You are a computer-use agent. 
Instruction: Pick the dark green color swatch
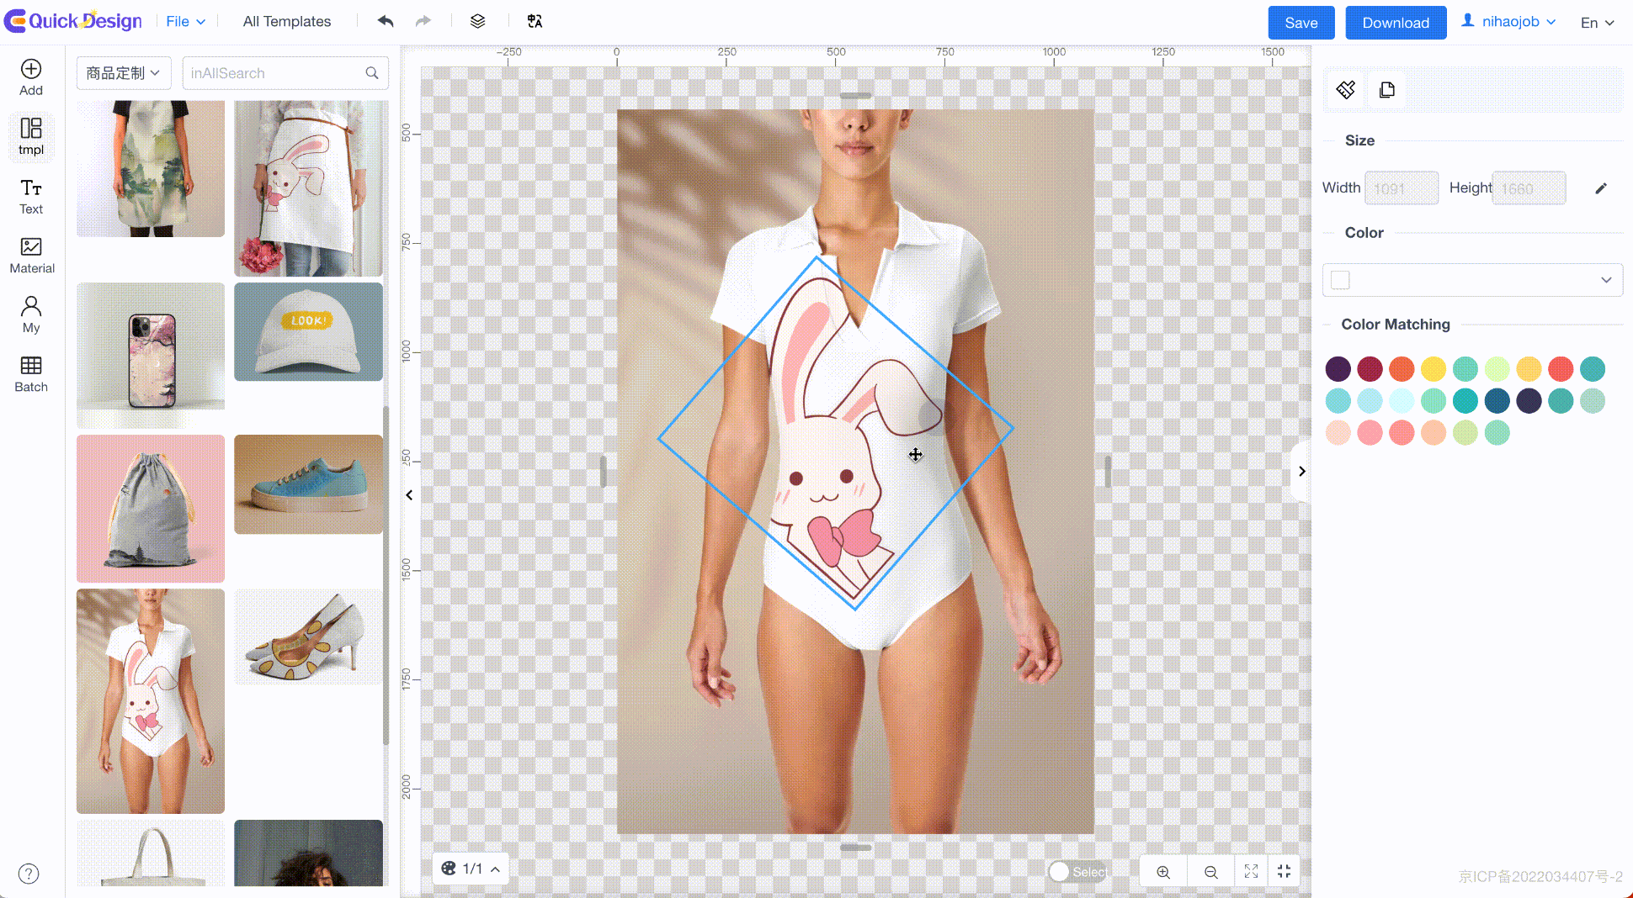pyautogui.click(x=1497, y=401)
